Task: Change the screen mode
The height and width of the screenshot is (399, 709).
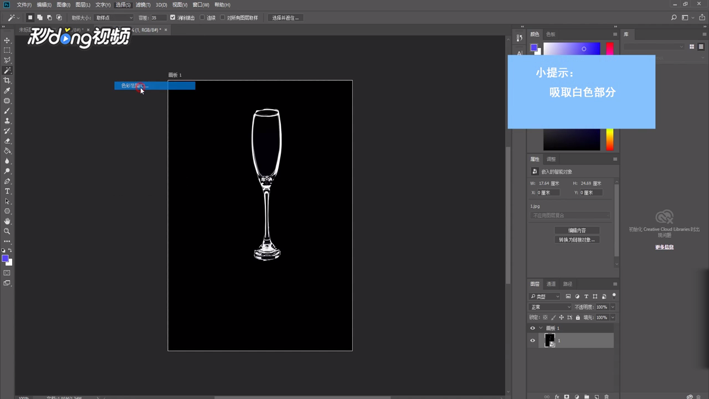Action: click(7, 283)
